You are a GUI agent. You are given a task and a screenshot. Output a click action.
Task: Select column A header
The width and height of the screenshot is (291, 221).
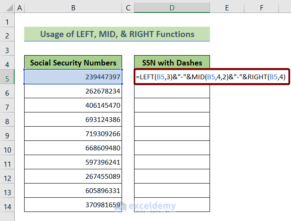(x=19, y=8)
